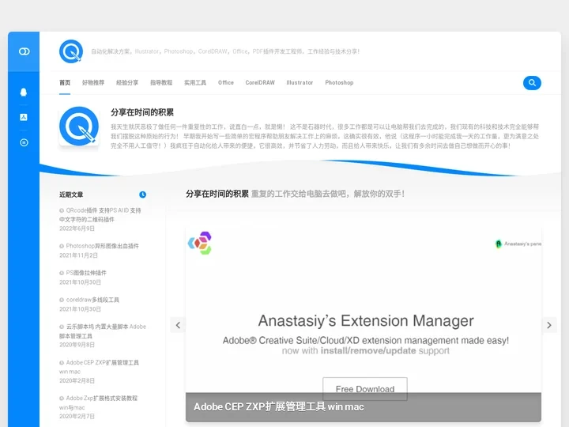Click the 近期文章 section heading
The height and width of the screenshot is (427, 569).
pos(71,195)
